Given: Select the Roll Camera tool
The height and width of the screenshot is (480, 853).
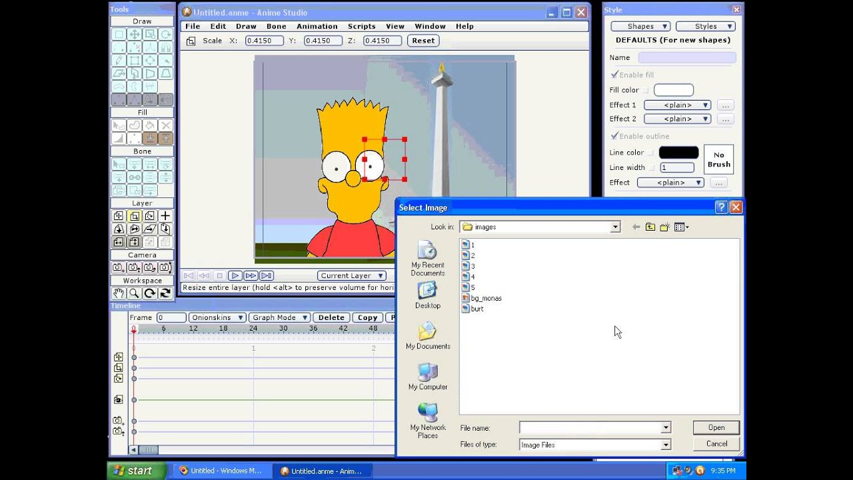Looking at the screenshot, I should [x=150, y=267].
